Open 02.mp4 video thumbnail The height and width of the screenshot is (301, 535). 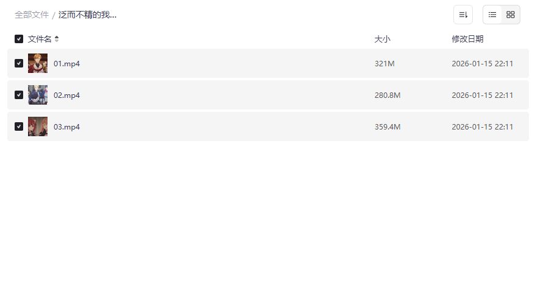click(38, 95)
